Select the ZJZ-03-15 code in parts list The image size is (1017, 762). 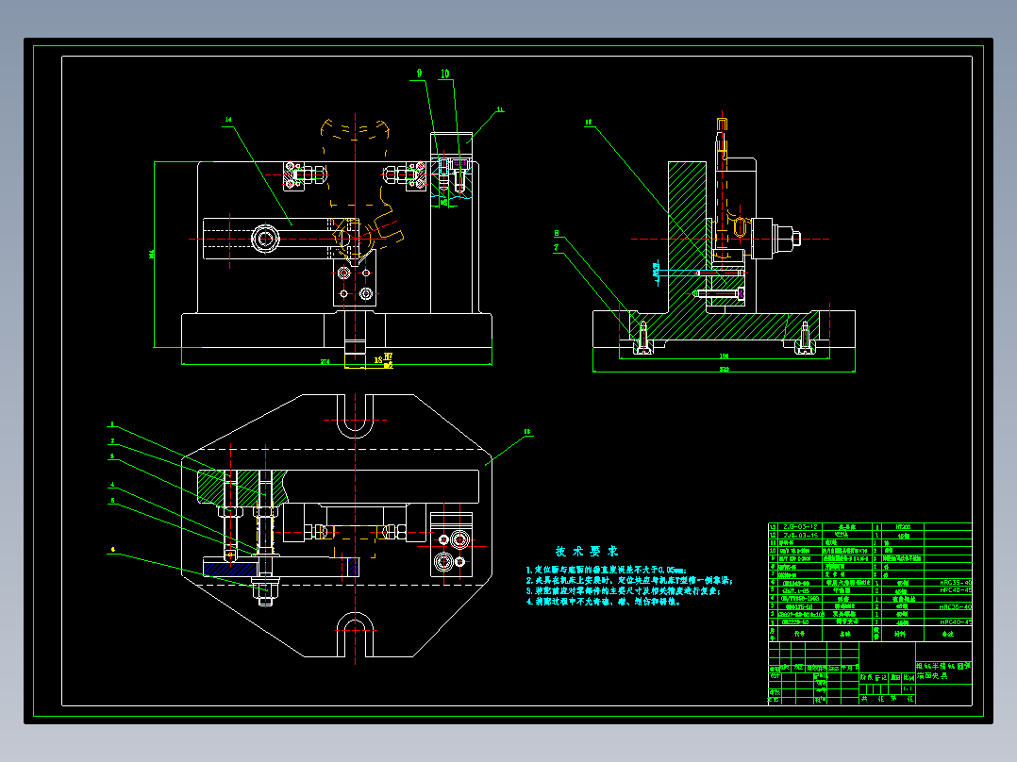(x=800, y=536)
